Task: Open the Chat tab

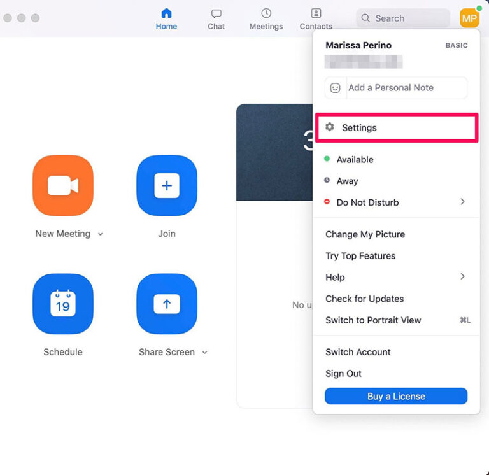Action: point(216,19)
